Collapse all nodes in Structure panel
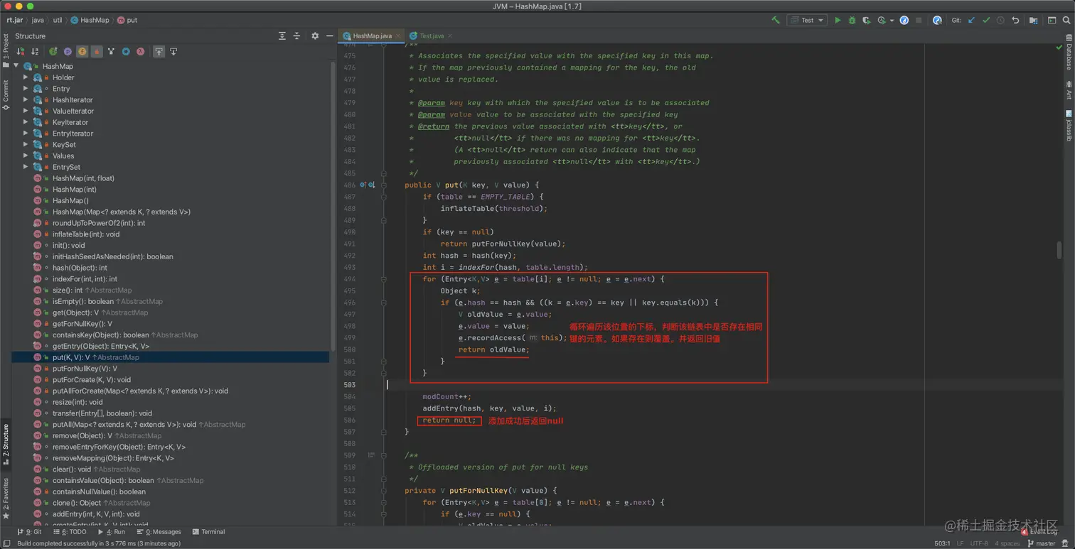1075x549 pixels. coord(296,36)
